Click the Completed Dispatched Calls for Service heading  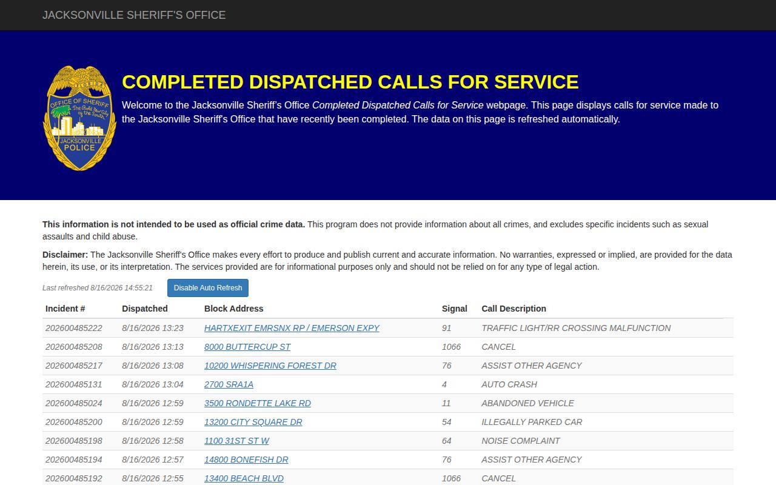pyautogui.click(x=350, y=82)
